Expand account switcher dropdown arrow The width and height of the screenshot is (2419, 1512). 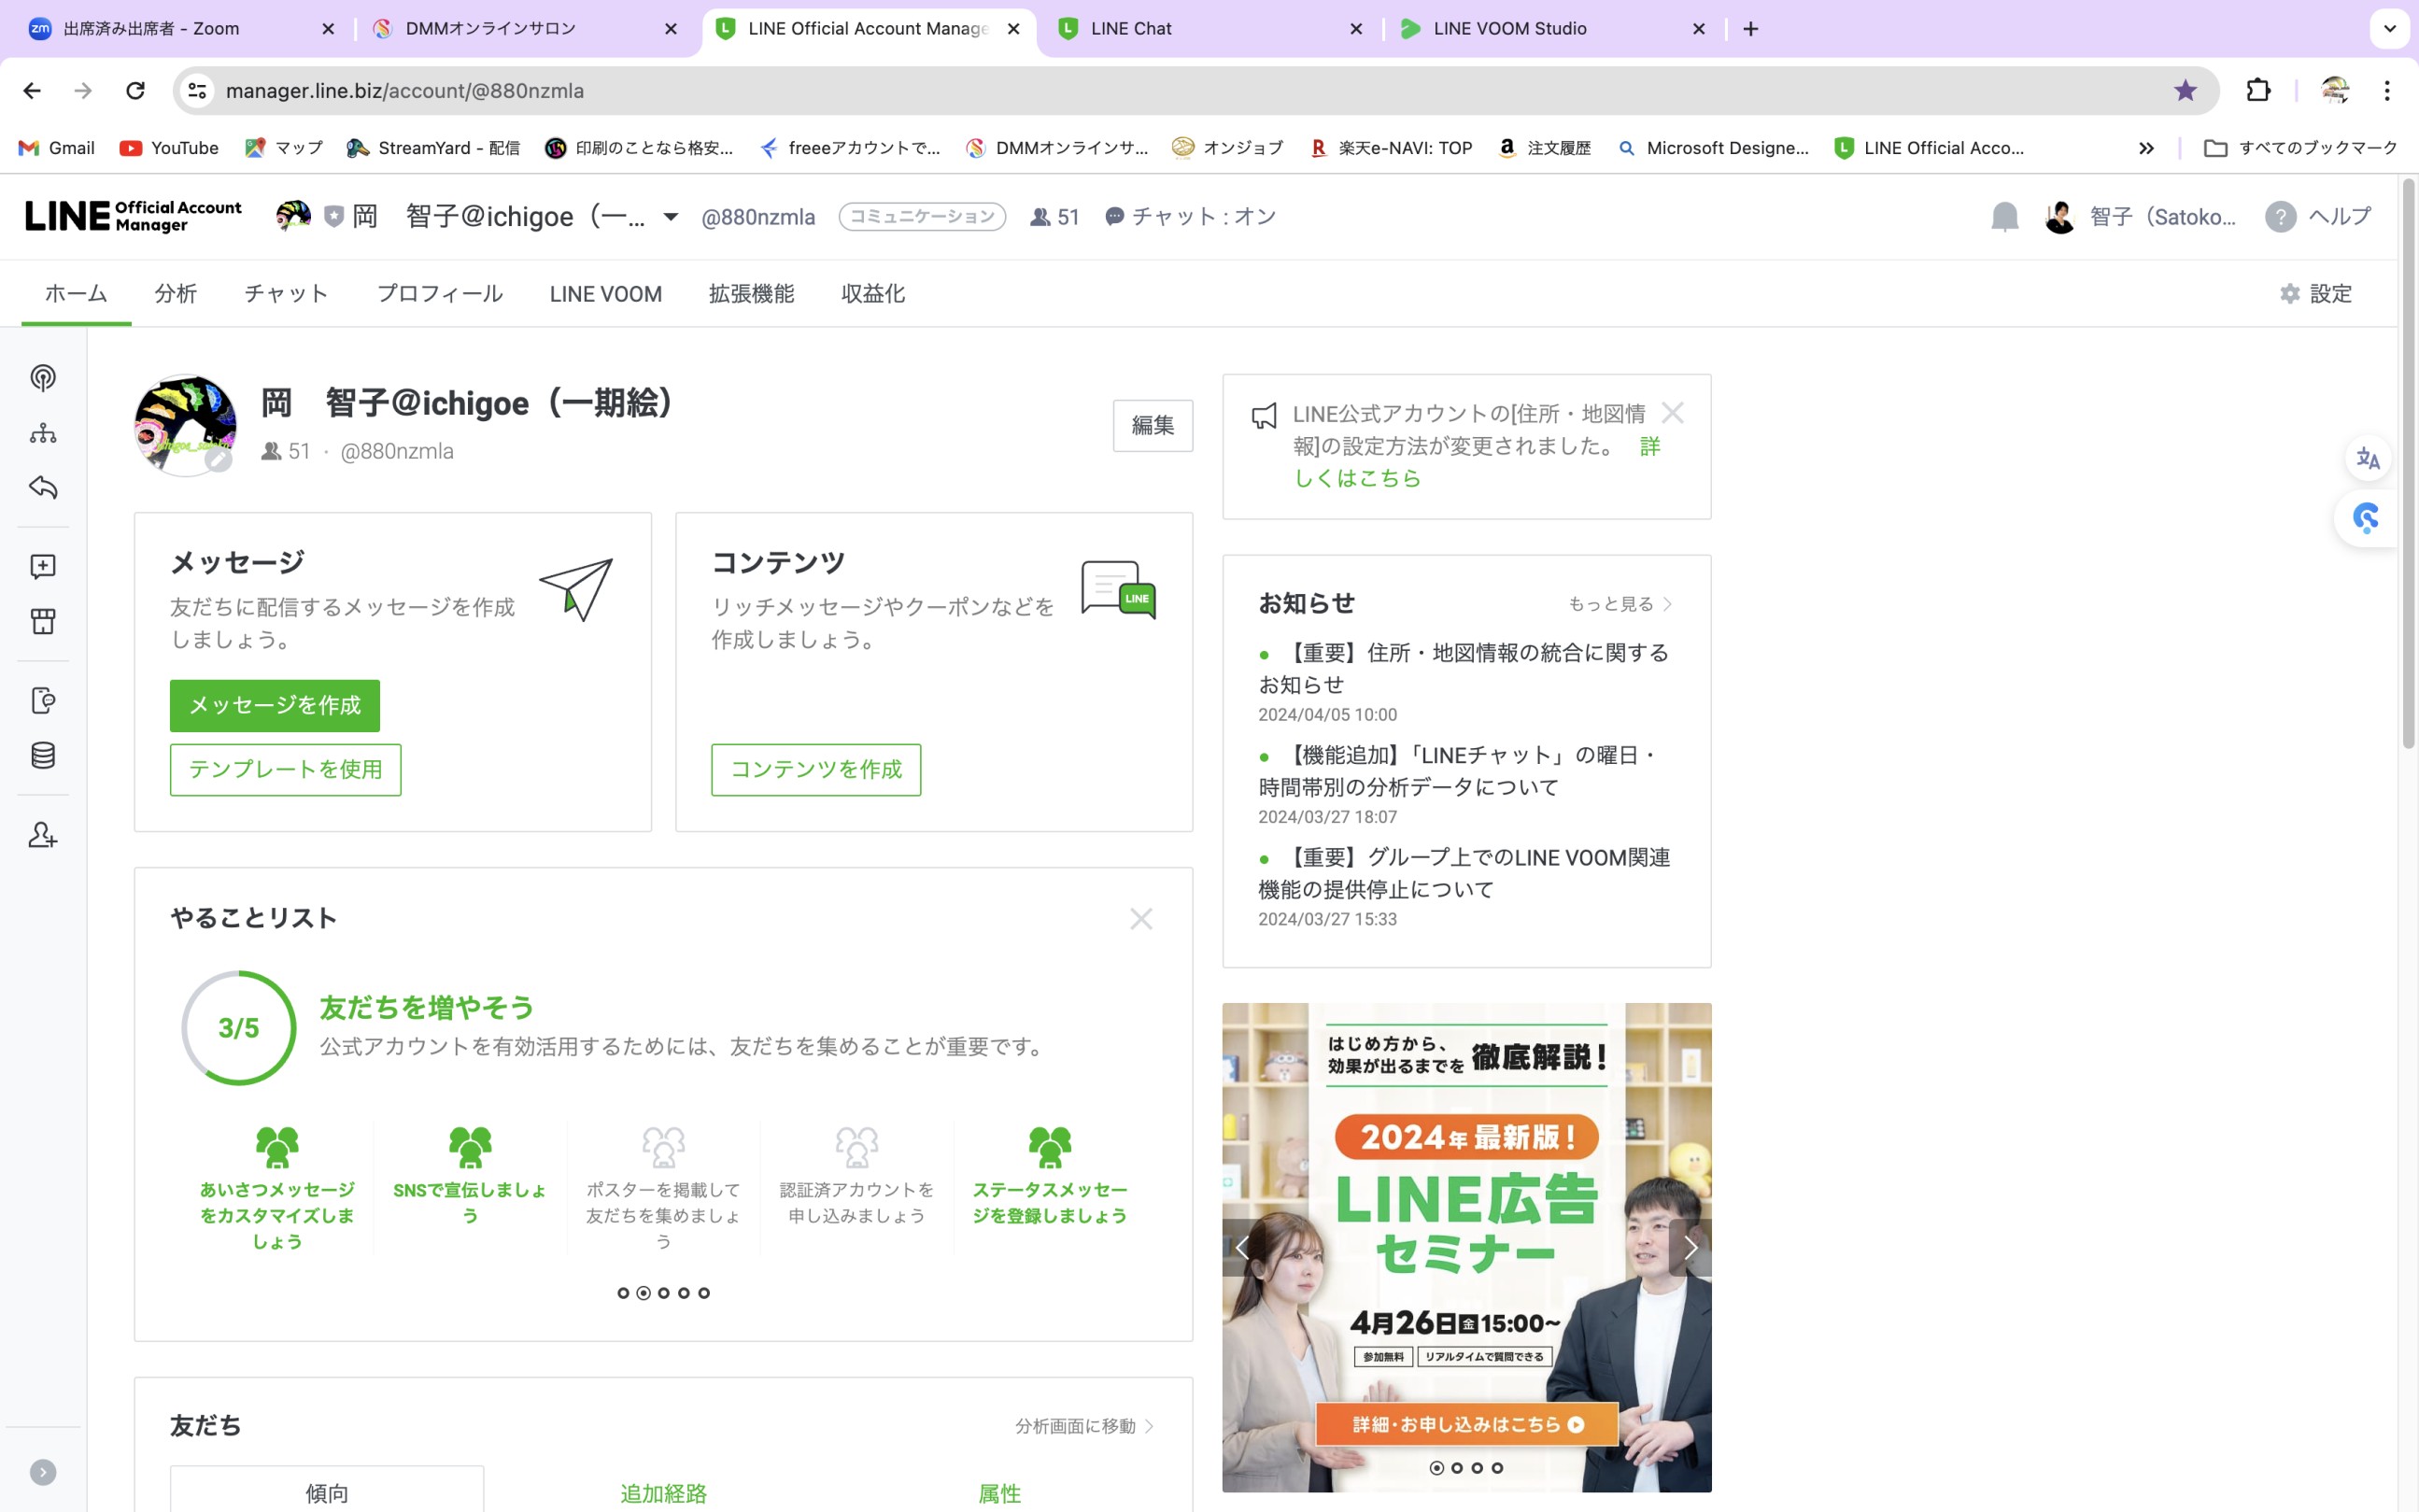point(670,217)
